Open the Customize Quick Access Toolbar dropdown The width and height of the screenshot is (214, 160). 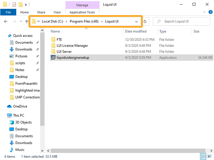(26, 5)
